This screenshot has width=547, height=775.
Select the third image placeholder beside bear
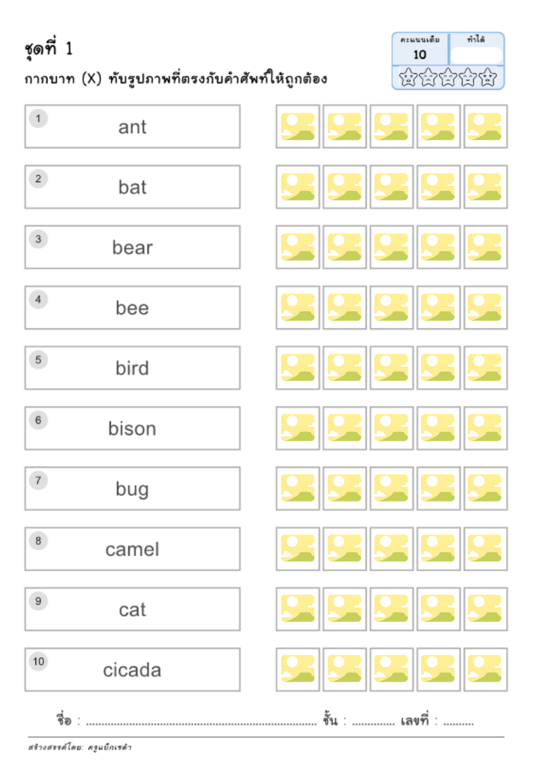[x=392, y=247]
